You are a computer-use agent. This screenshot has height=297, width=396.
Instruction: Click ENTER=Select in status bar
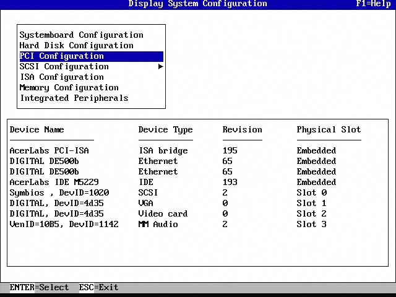(x=39, y=288)
